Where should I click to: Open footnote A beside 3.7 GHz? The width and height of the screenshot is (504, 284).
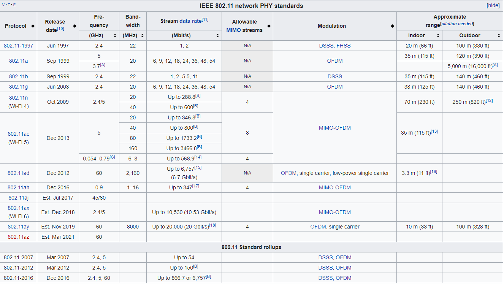coord(103,65)
